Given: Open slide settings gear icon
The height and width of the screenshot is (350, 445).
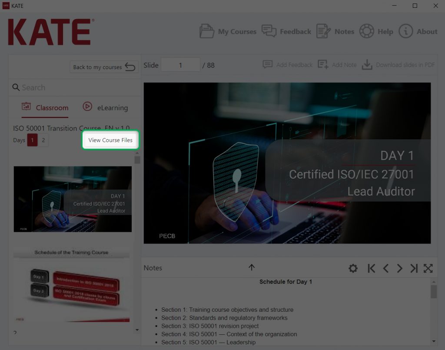Looking at the screenshot, I should [353, 268].
